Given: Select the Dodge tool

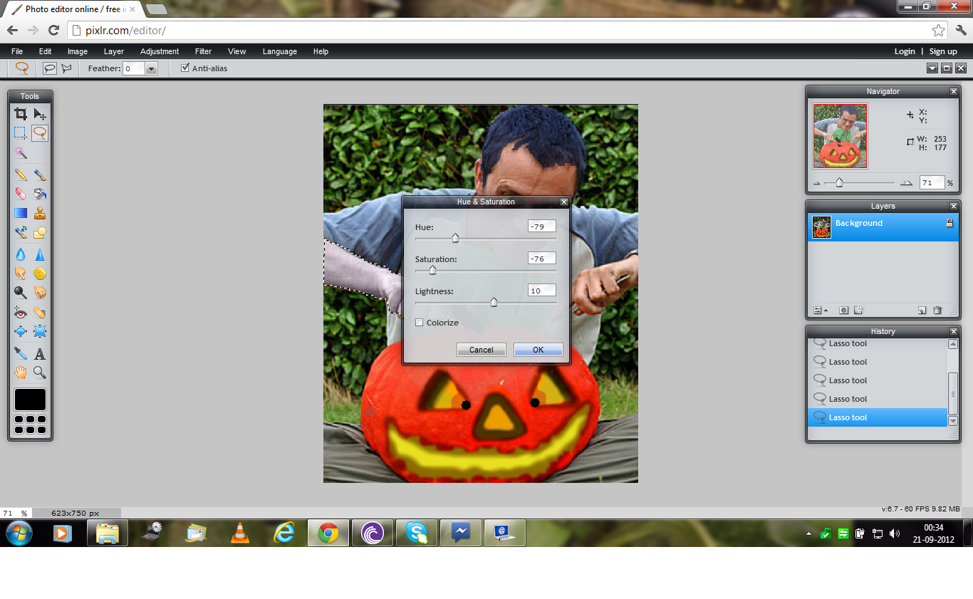Looking at the screenshot, I should tap(21, 292).
